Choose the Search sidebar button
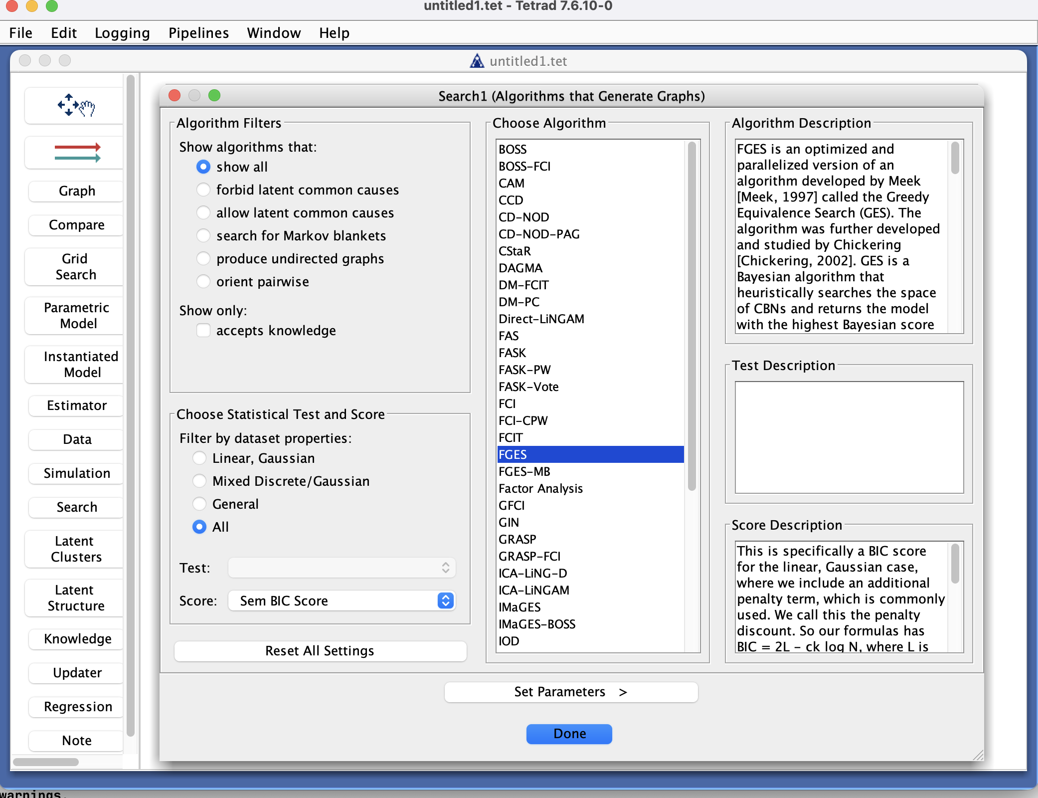1038x798 pixels. click(77, 507)
